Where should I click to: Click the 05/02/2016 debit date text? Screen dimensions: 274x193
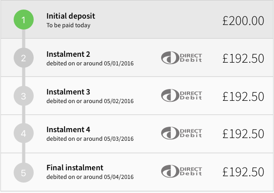click(118, 101)
